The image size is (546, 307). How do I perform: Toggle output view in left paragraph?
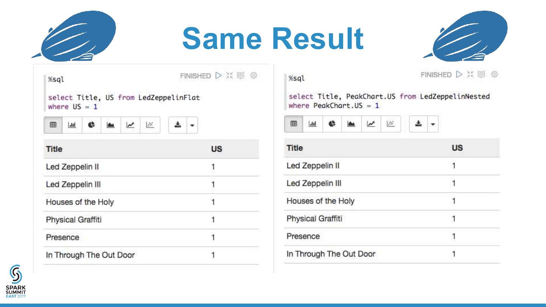[240, 75]
